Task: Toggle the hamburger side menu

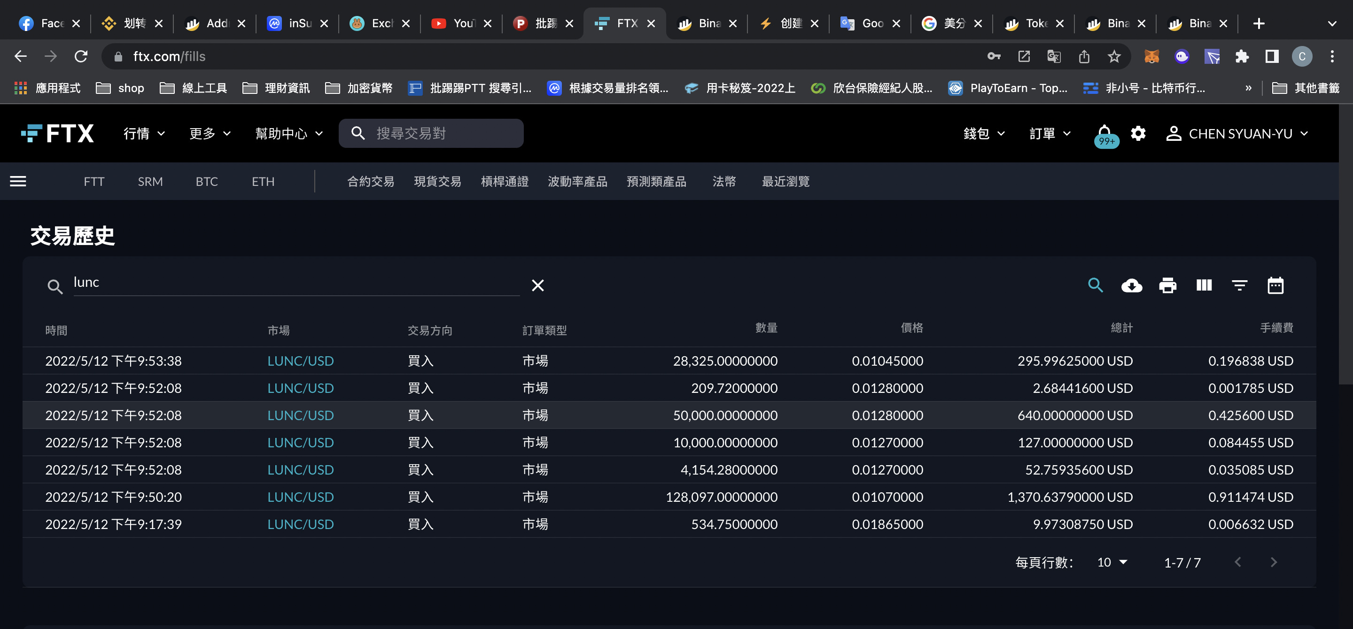Action: 18,182
